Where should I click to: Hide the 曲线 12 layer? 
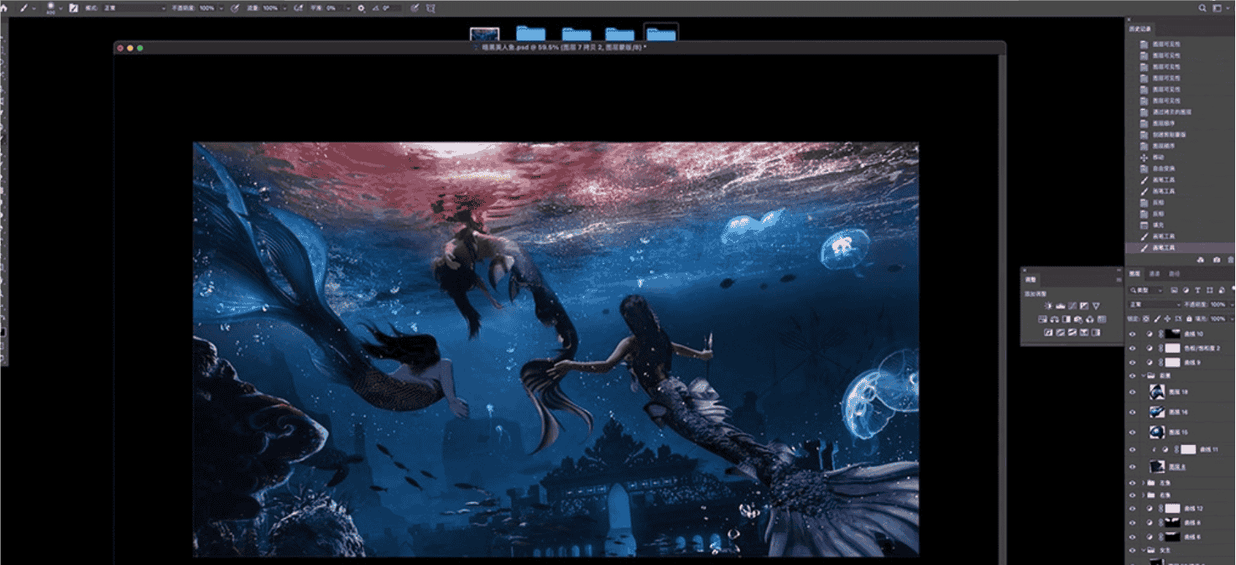[1132, 509]
